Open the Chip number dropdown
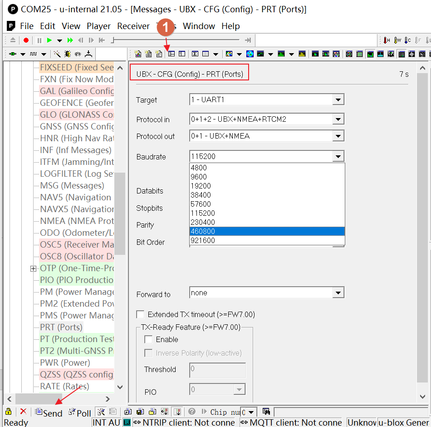Image resolution: width=431 pixels, height=427 pixels. tap(251, 412)
